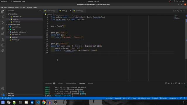Open models.py in project file tree

coord(15,40)
